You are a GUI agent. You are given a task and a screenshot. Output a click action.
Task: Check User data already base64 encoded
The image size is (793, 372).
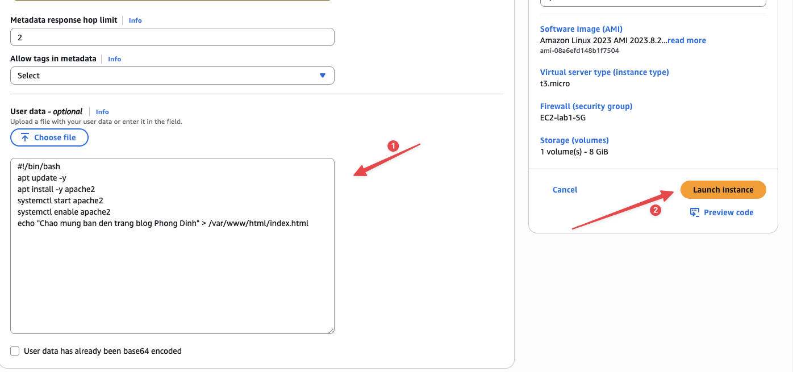(15, 351)
